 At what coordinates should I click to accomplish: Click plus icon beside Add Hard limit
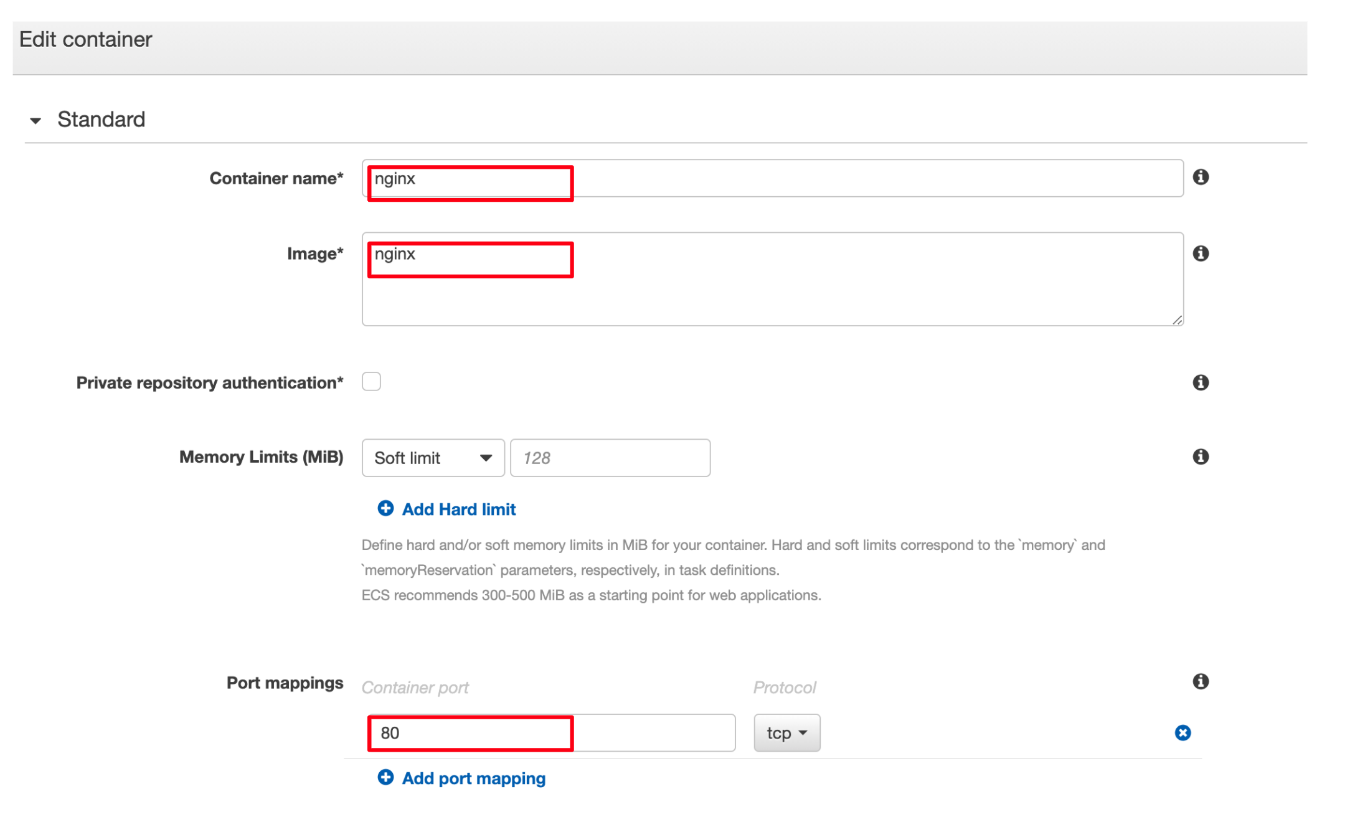pos(385,509)
